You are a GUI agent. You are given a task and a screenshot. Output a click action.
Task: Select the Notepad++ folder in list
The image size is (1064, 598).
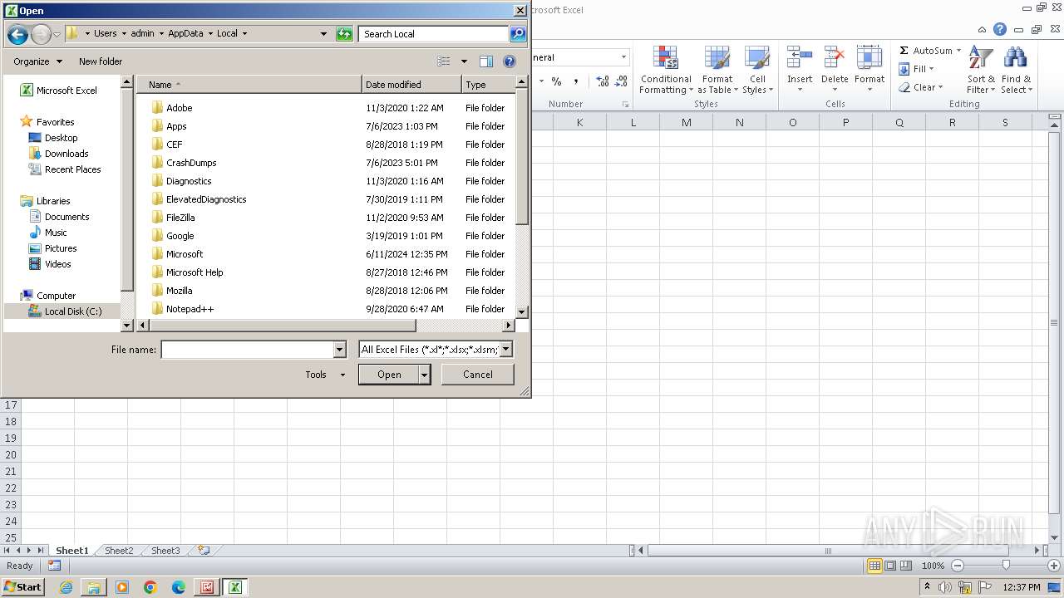(x=190, y=309)
